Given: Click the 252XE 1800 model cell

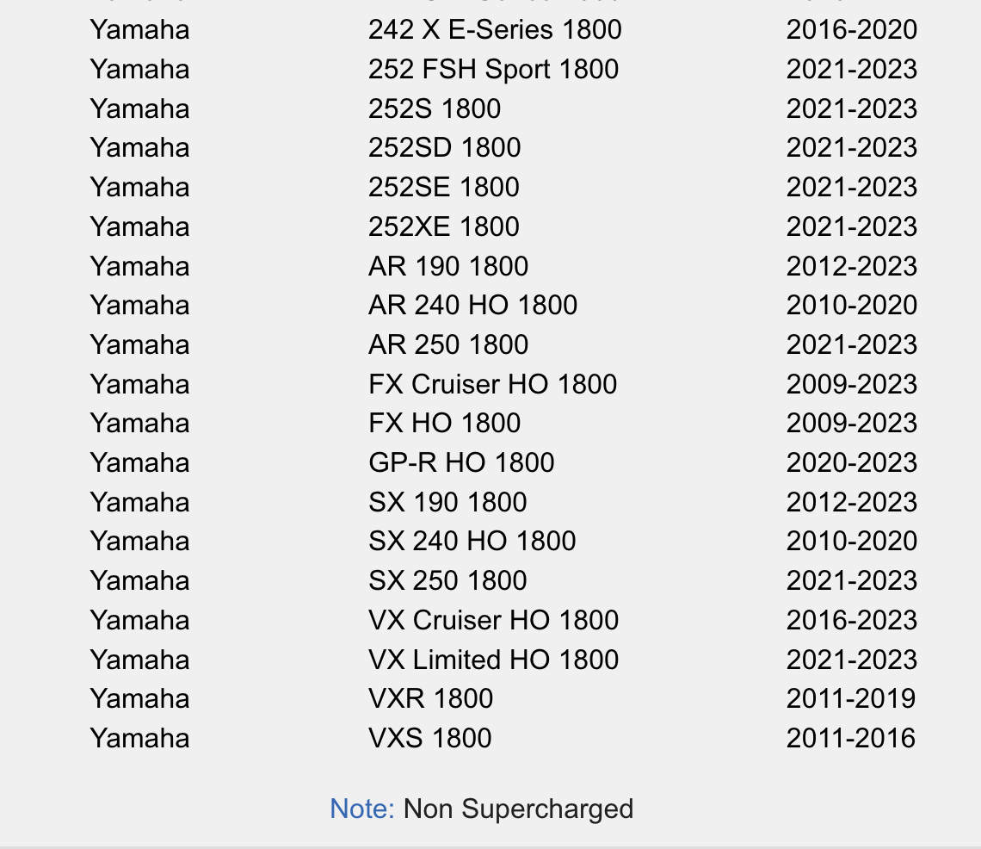Looking at the screenshot, I should coord(443,227).
